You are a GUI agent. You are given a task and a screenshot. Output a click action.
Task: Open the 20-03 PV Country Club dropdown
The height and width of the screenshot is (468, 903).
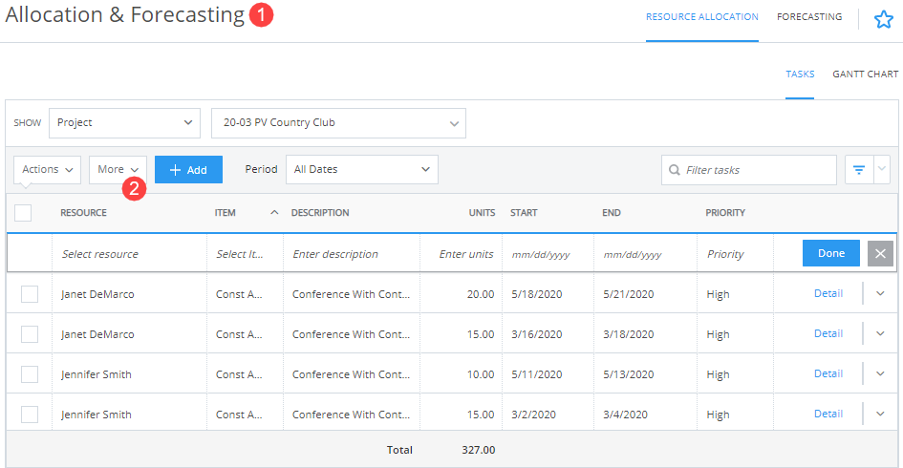coord(338,122)
